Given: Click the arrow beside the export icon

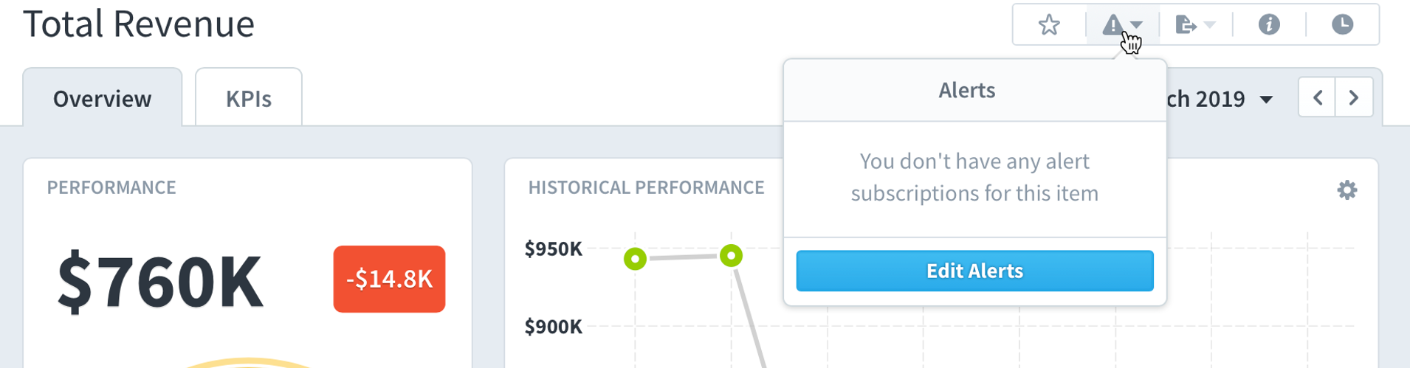Looking at the screenshot, I should (1209, 25).
